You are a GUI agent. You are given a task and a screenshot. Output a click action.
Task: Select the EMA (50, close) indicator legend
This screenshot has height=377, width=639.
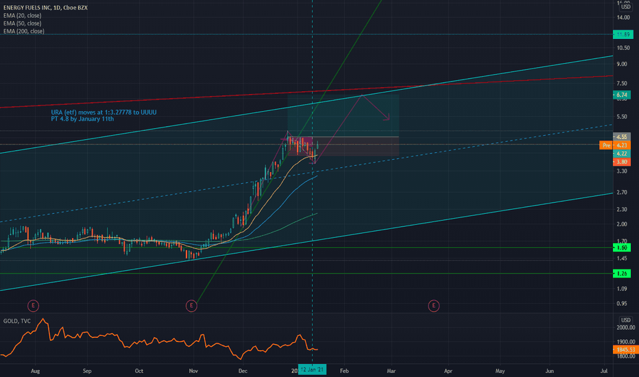23,23
